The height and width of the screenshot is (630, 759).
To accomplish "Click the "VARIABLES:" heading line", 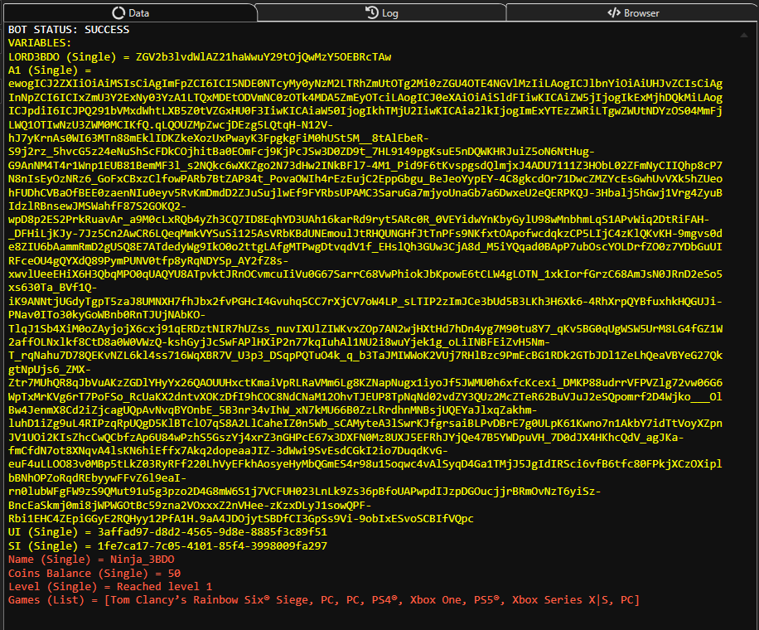I will point(40,43).
